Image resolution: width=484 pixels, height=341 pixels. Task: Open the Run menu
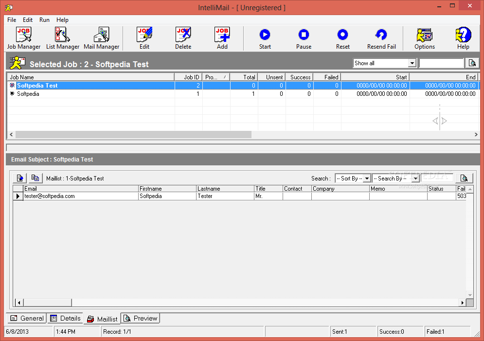coord(44,20)
